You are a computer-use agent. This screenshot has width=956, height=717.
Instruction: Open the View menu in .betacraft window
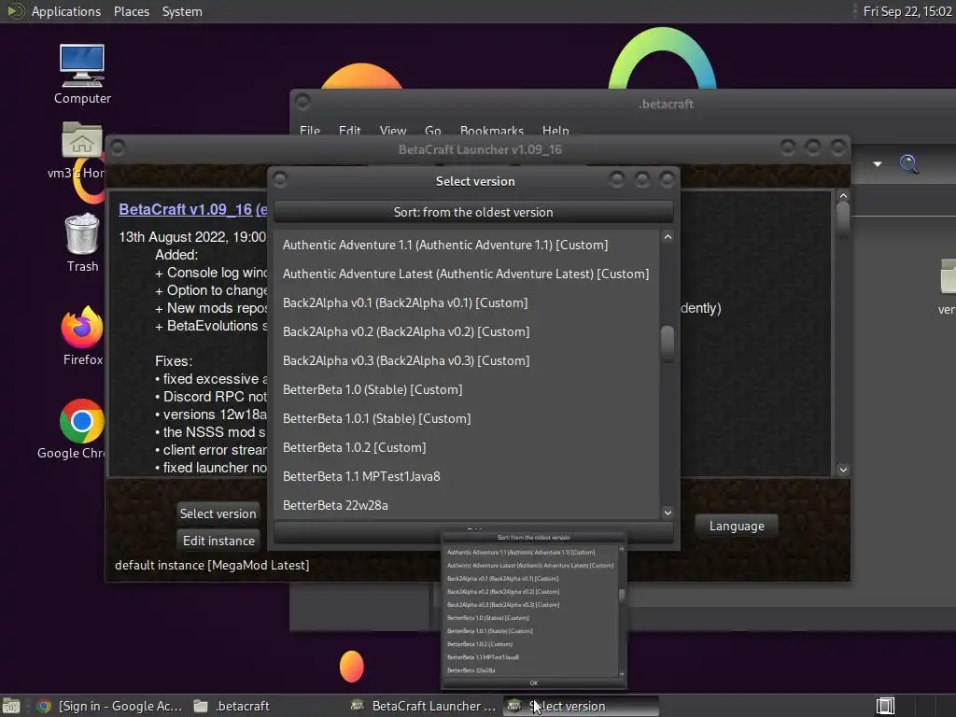[393, 131]
